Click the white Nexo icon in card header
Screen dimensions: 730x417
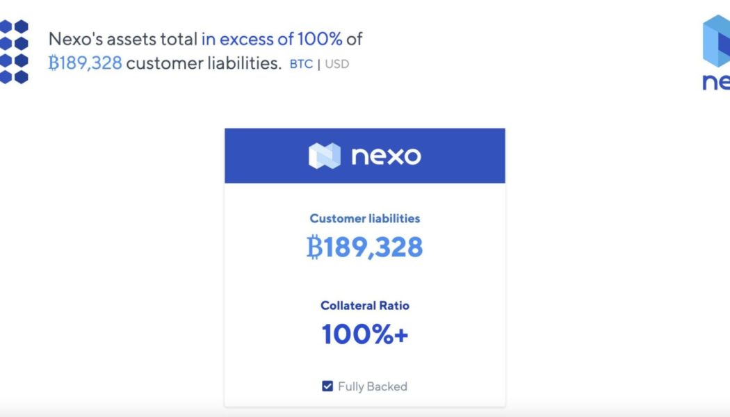[325, 156]
